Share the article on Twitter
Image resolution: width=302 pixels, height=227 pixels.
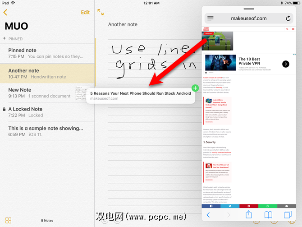(x=230, y=206)
